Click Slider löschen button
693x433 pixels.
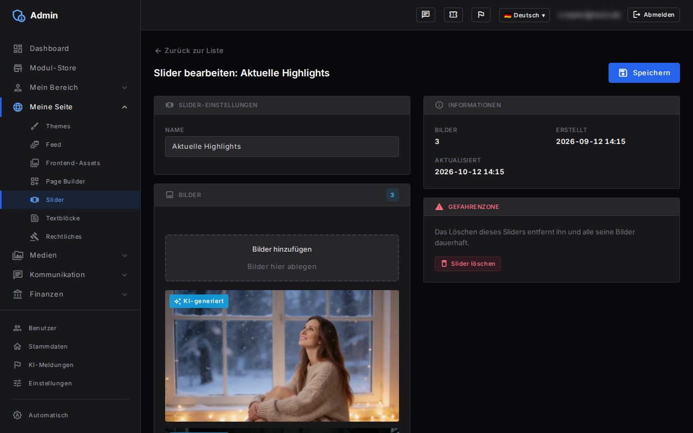tap(468, 264)
